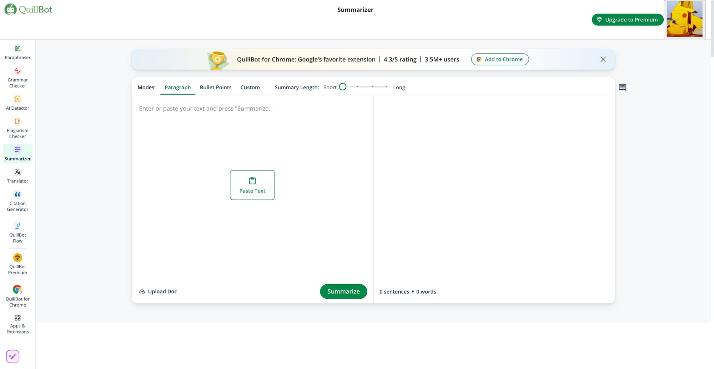Launch the AI Detector tool

click(17, 103)
